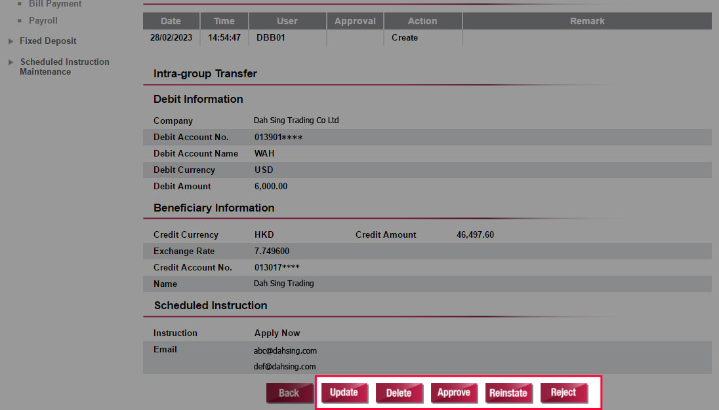This screenshot has height=410, width=719.
Task: Select user cell DBB01
Action: click(270, 37)
